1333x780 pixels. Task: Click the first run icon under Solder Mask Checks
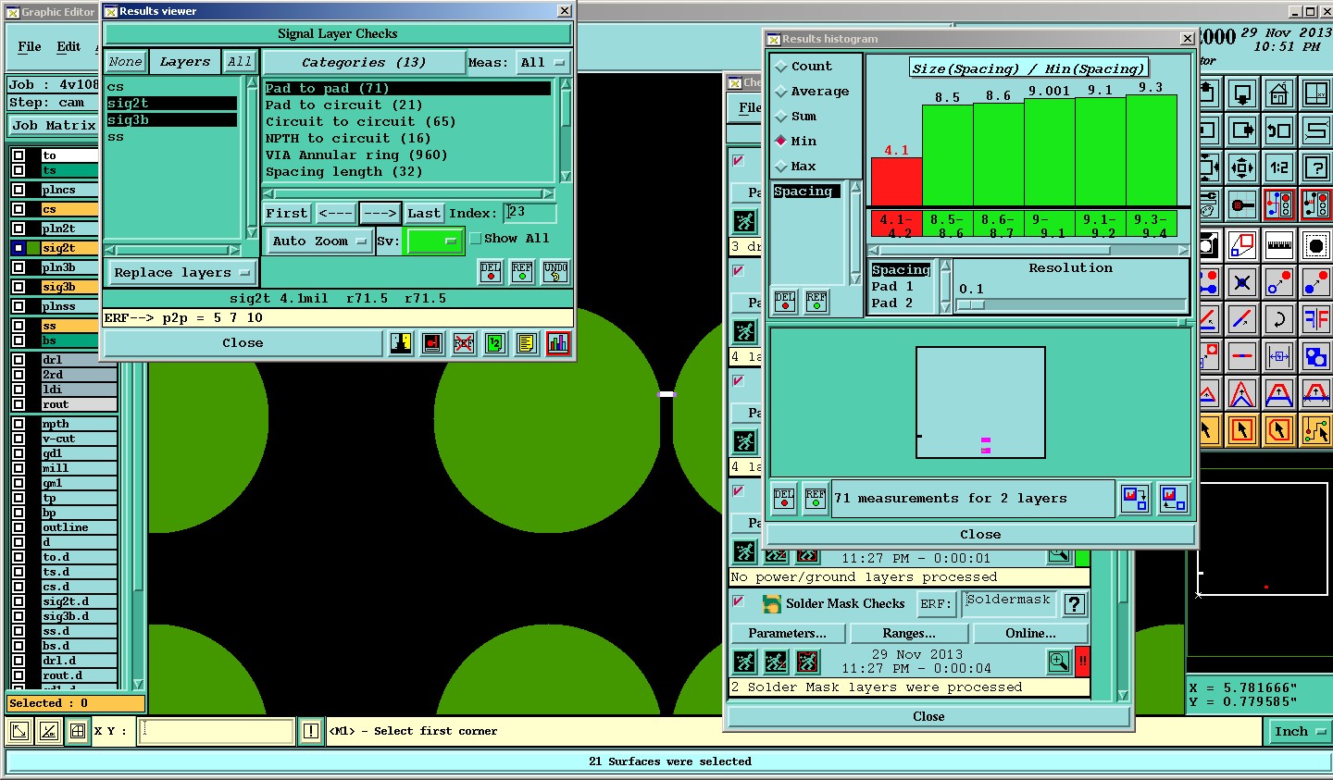click(x=745, y=662)
